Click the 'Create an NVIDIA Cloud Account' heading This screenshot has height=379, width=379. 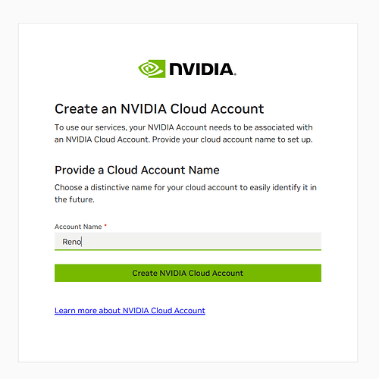[x=159, y=109]
